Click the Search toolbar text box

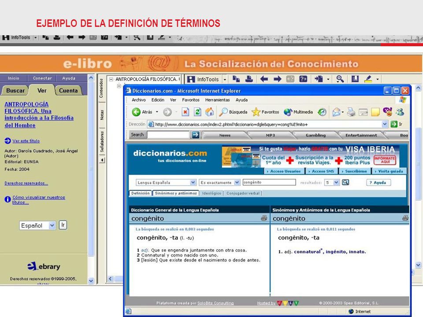(x=168, y=135)
